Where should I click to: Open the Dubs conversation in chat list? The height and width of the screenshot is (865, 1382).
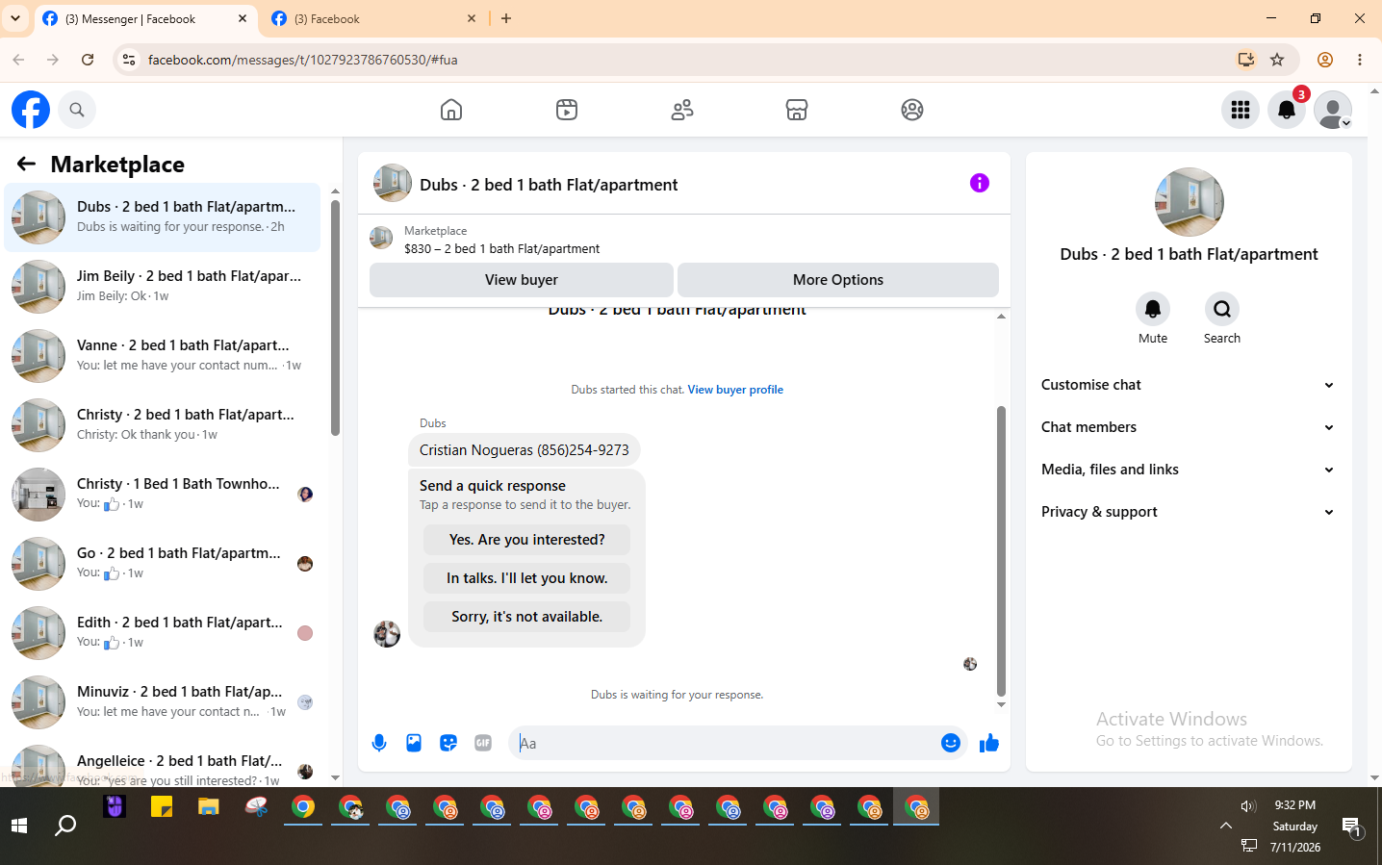click(163, 217)
